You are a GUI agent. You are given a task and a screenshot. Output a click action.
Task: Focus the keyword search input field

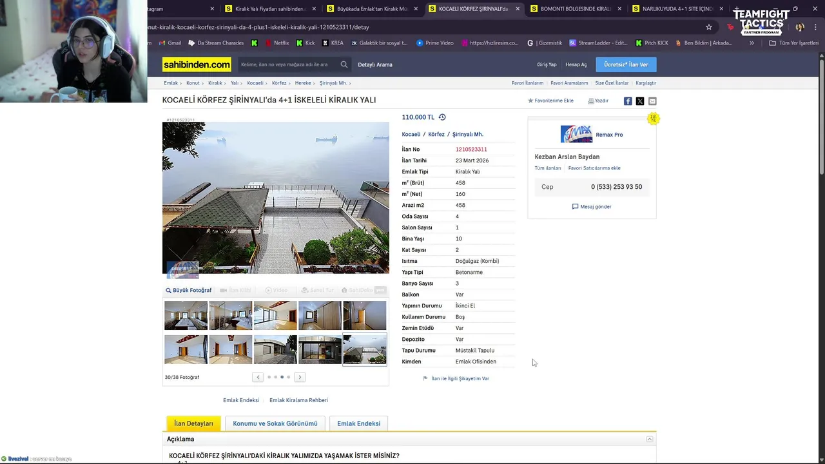[287, 64]
